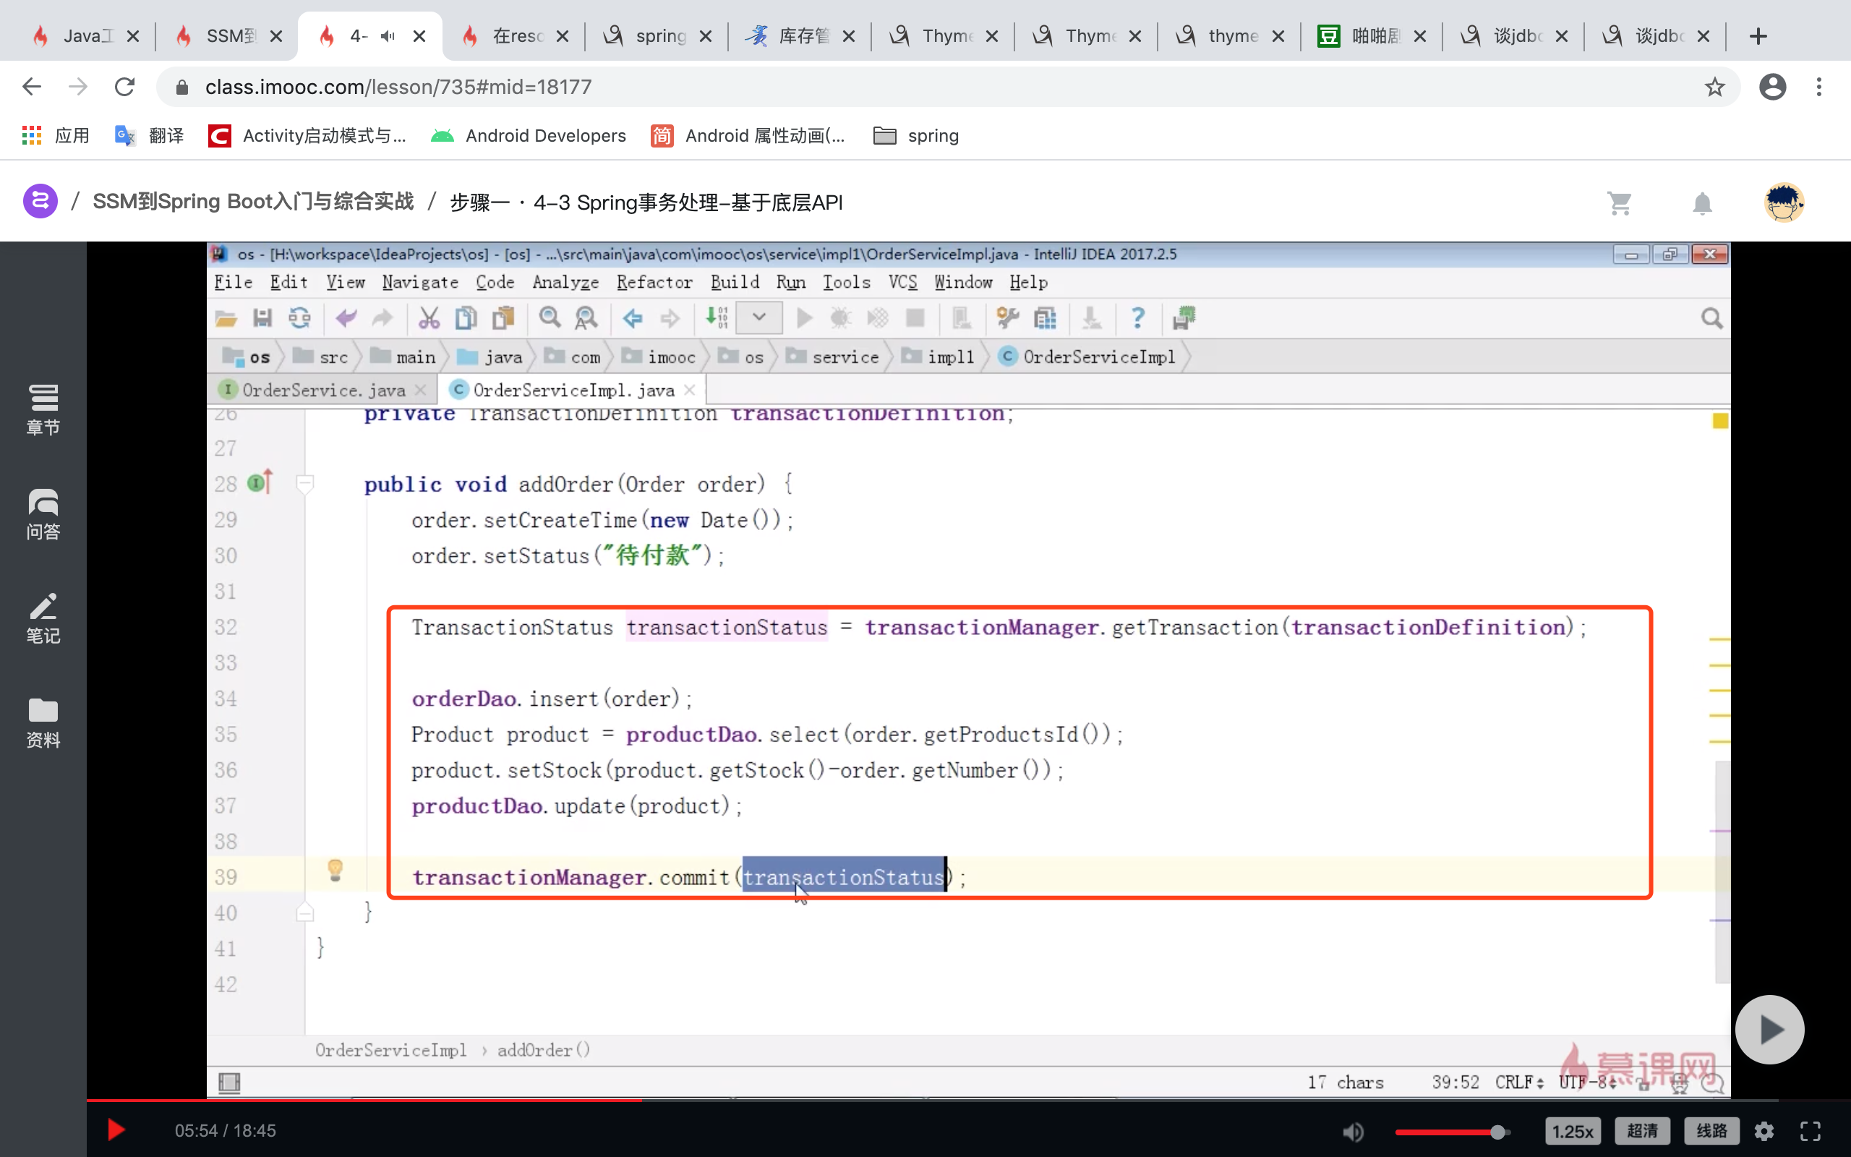Switch to the 啪啪 browser tab
This screenshot has width=1851, height=1157.
(1371, 35)
